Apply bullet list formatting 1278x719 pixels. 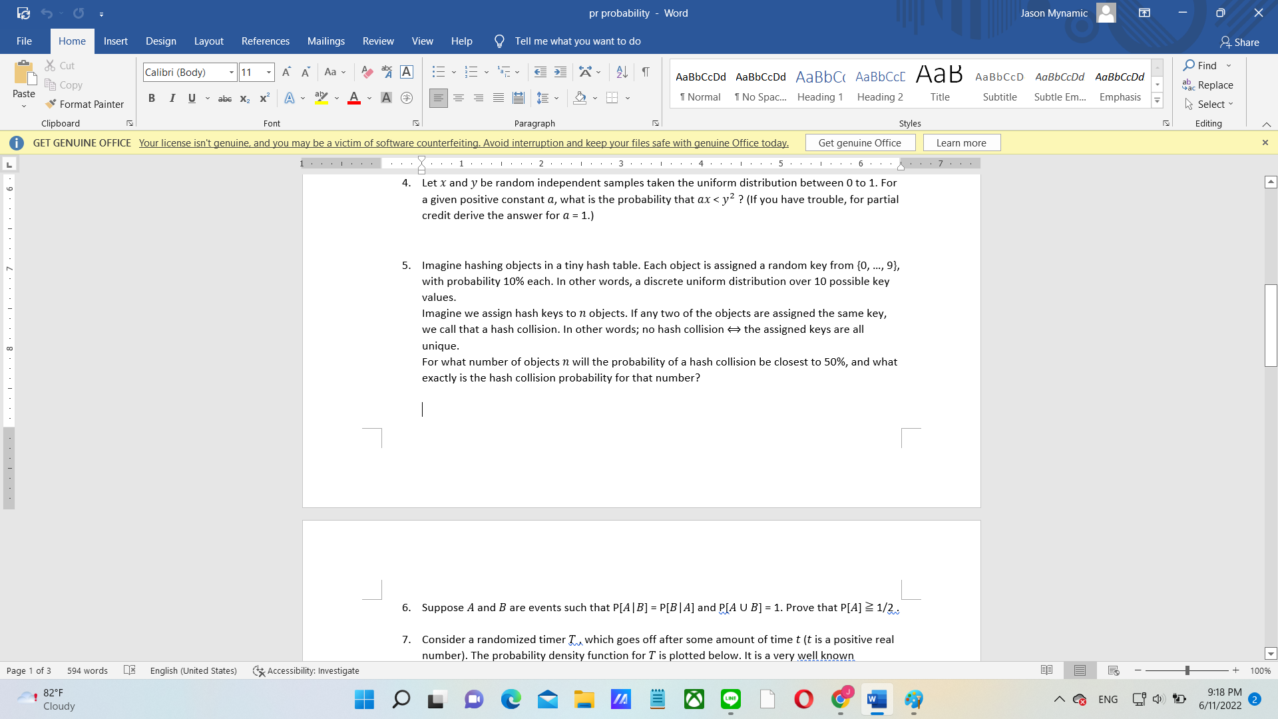click(x=438, y=72)
